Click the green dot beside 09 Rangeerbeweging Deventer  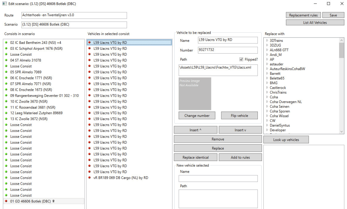coord(6,96)
